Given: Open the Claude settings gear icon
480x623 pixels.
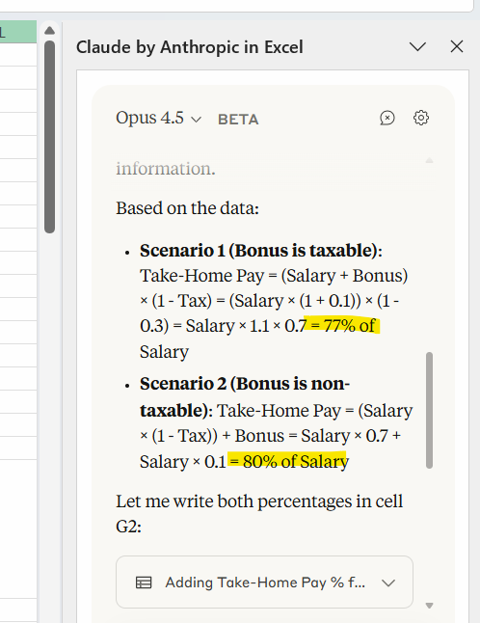Looking at the screenshot, I should click(421, 118).
